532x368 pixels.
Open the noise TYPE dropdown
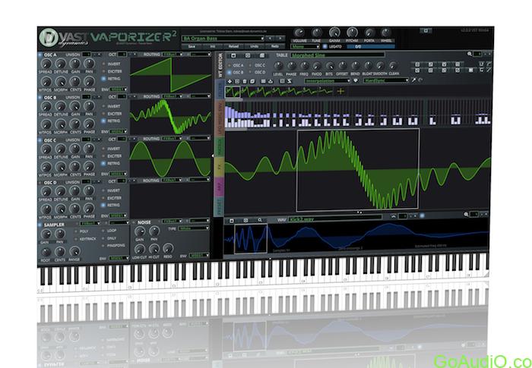[x=194, y=228]
